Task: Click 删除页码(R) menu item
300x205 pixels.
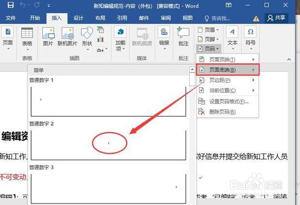Action: point(227,111)
